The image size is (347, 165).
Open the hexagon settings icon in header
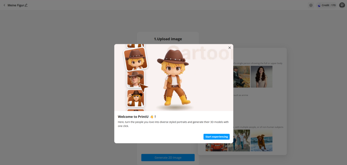(x=311, y=5)
